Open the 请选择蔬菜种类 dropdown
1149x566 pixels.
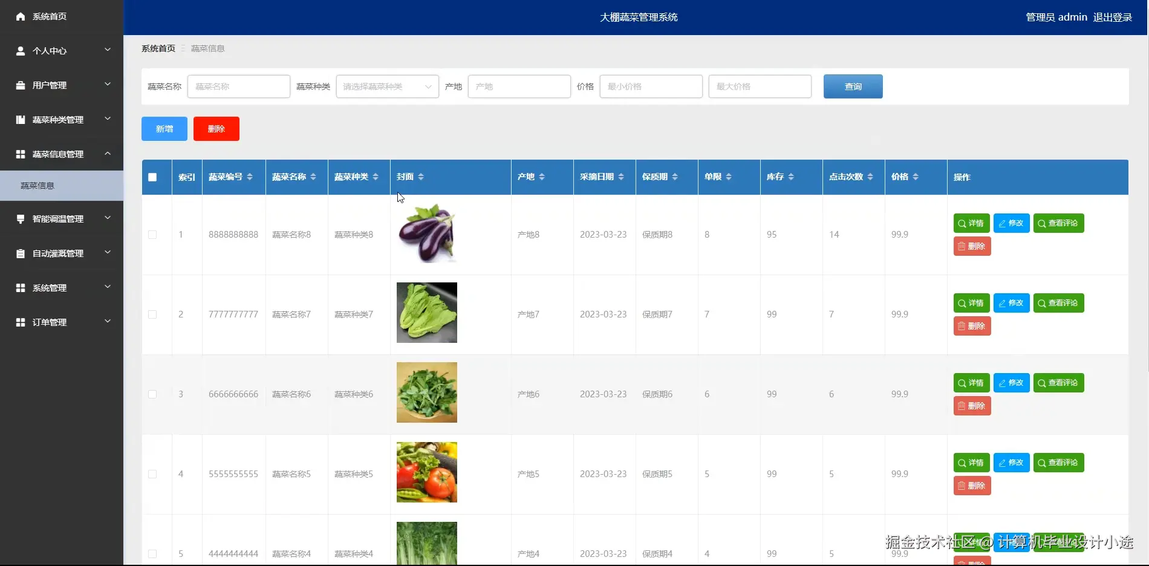[x=386, y=86]
